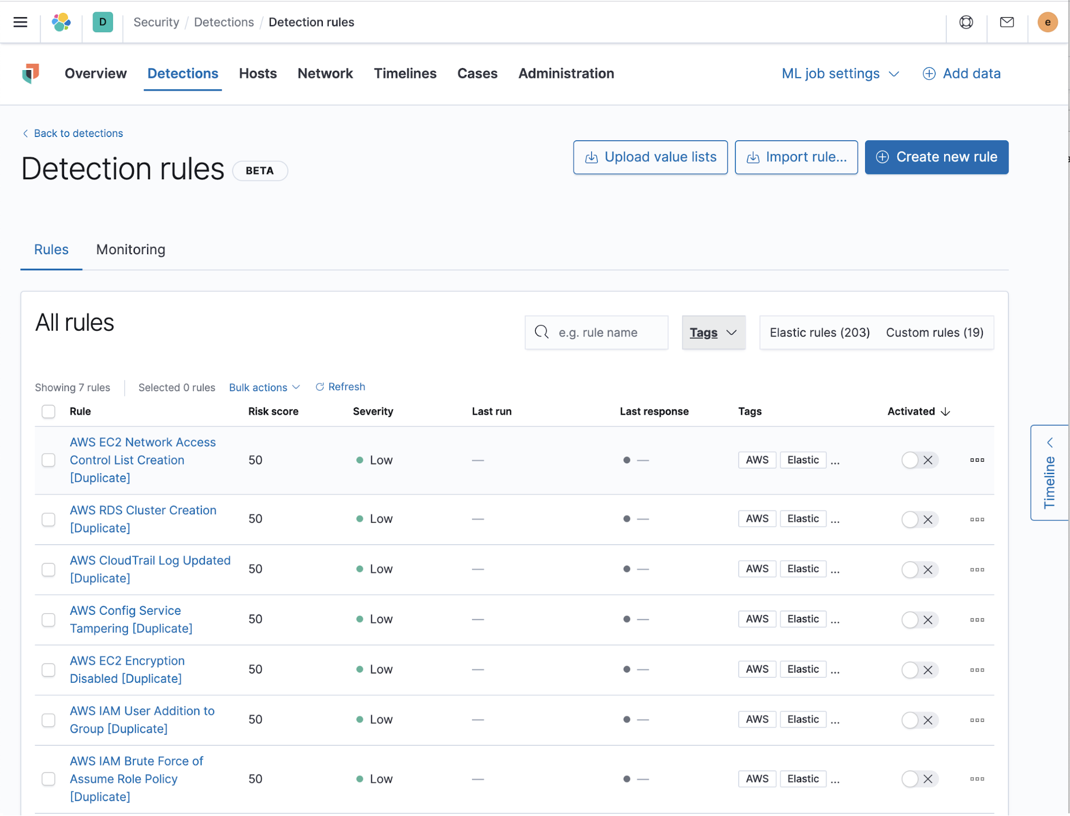
Task: Click the rule name search field
Action: 596,332
